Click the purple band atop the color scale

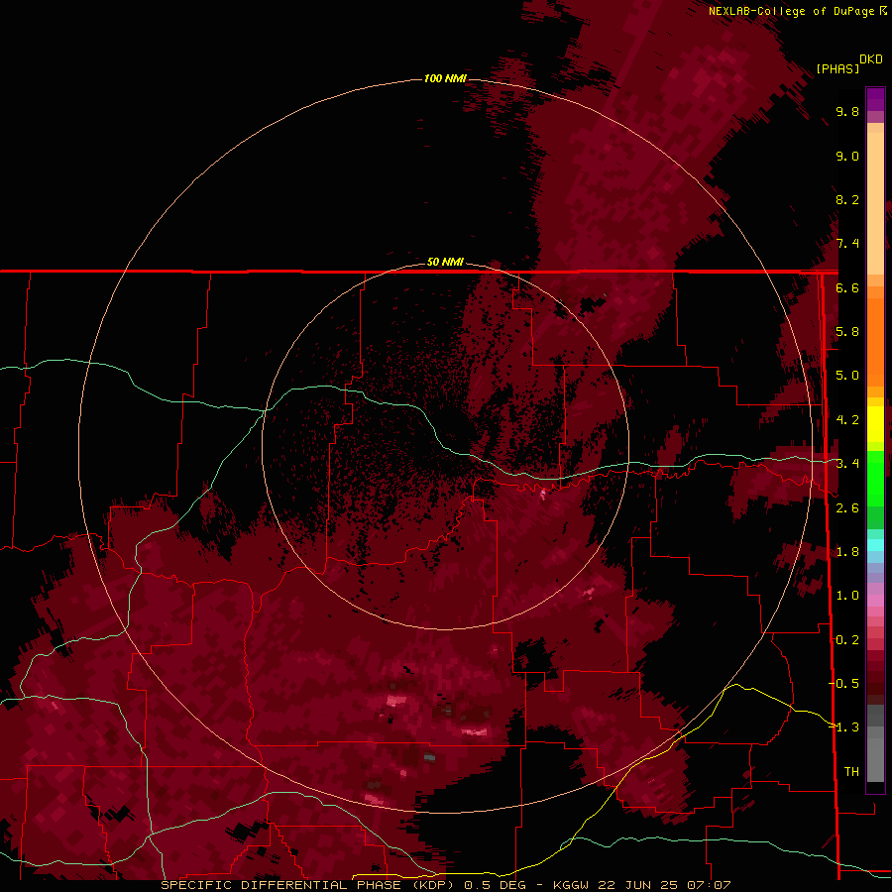pos(875,99)
